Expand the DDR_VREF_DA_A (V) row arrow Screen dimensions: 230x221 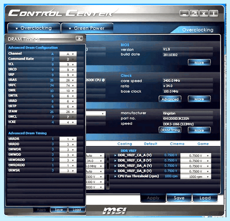point(115,166)
